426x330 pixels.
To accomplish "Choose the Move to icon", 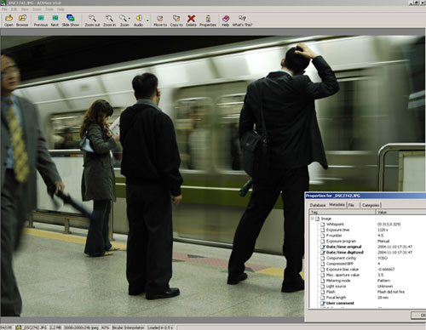I will tap(160, 20).
